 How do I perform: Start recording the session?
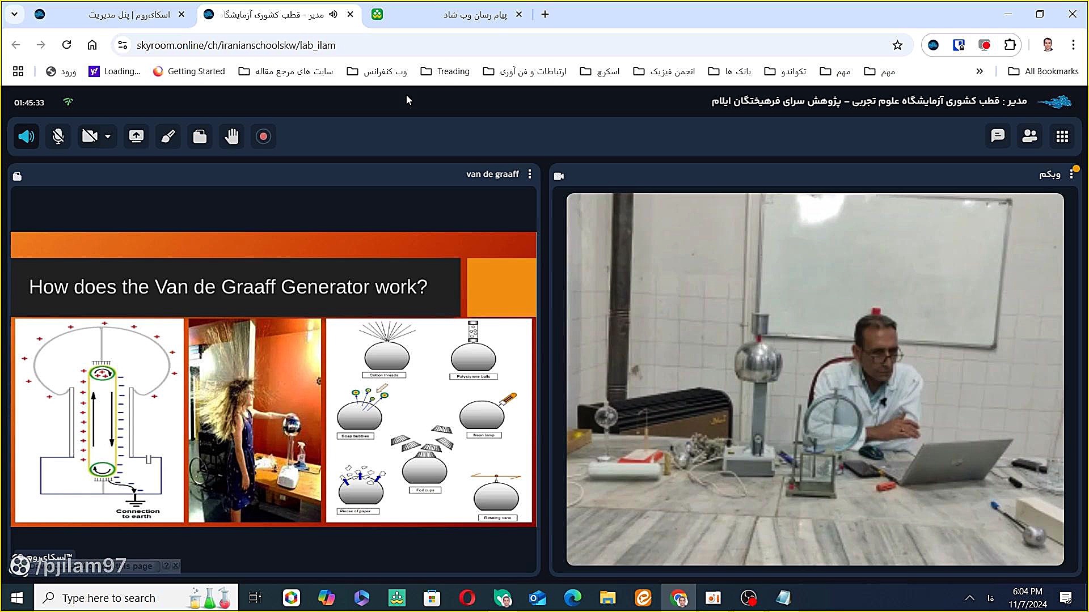pos(263,137)
